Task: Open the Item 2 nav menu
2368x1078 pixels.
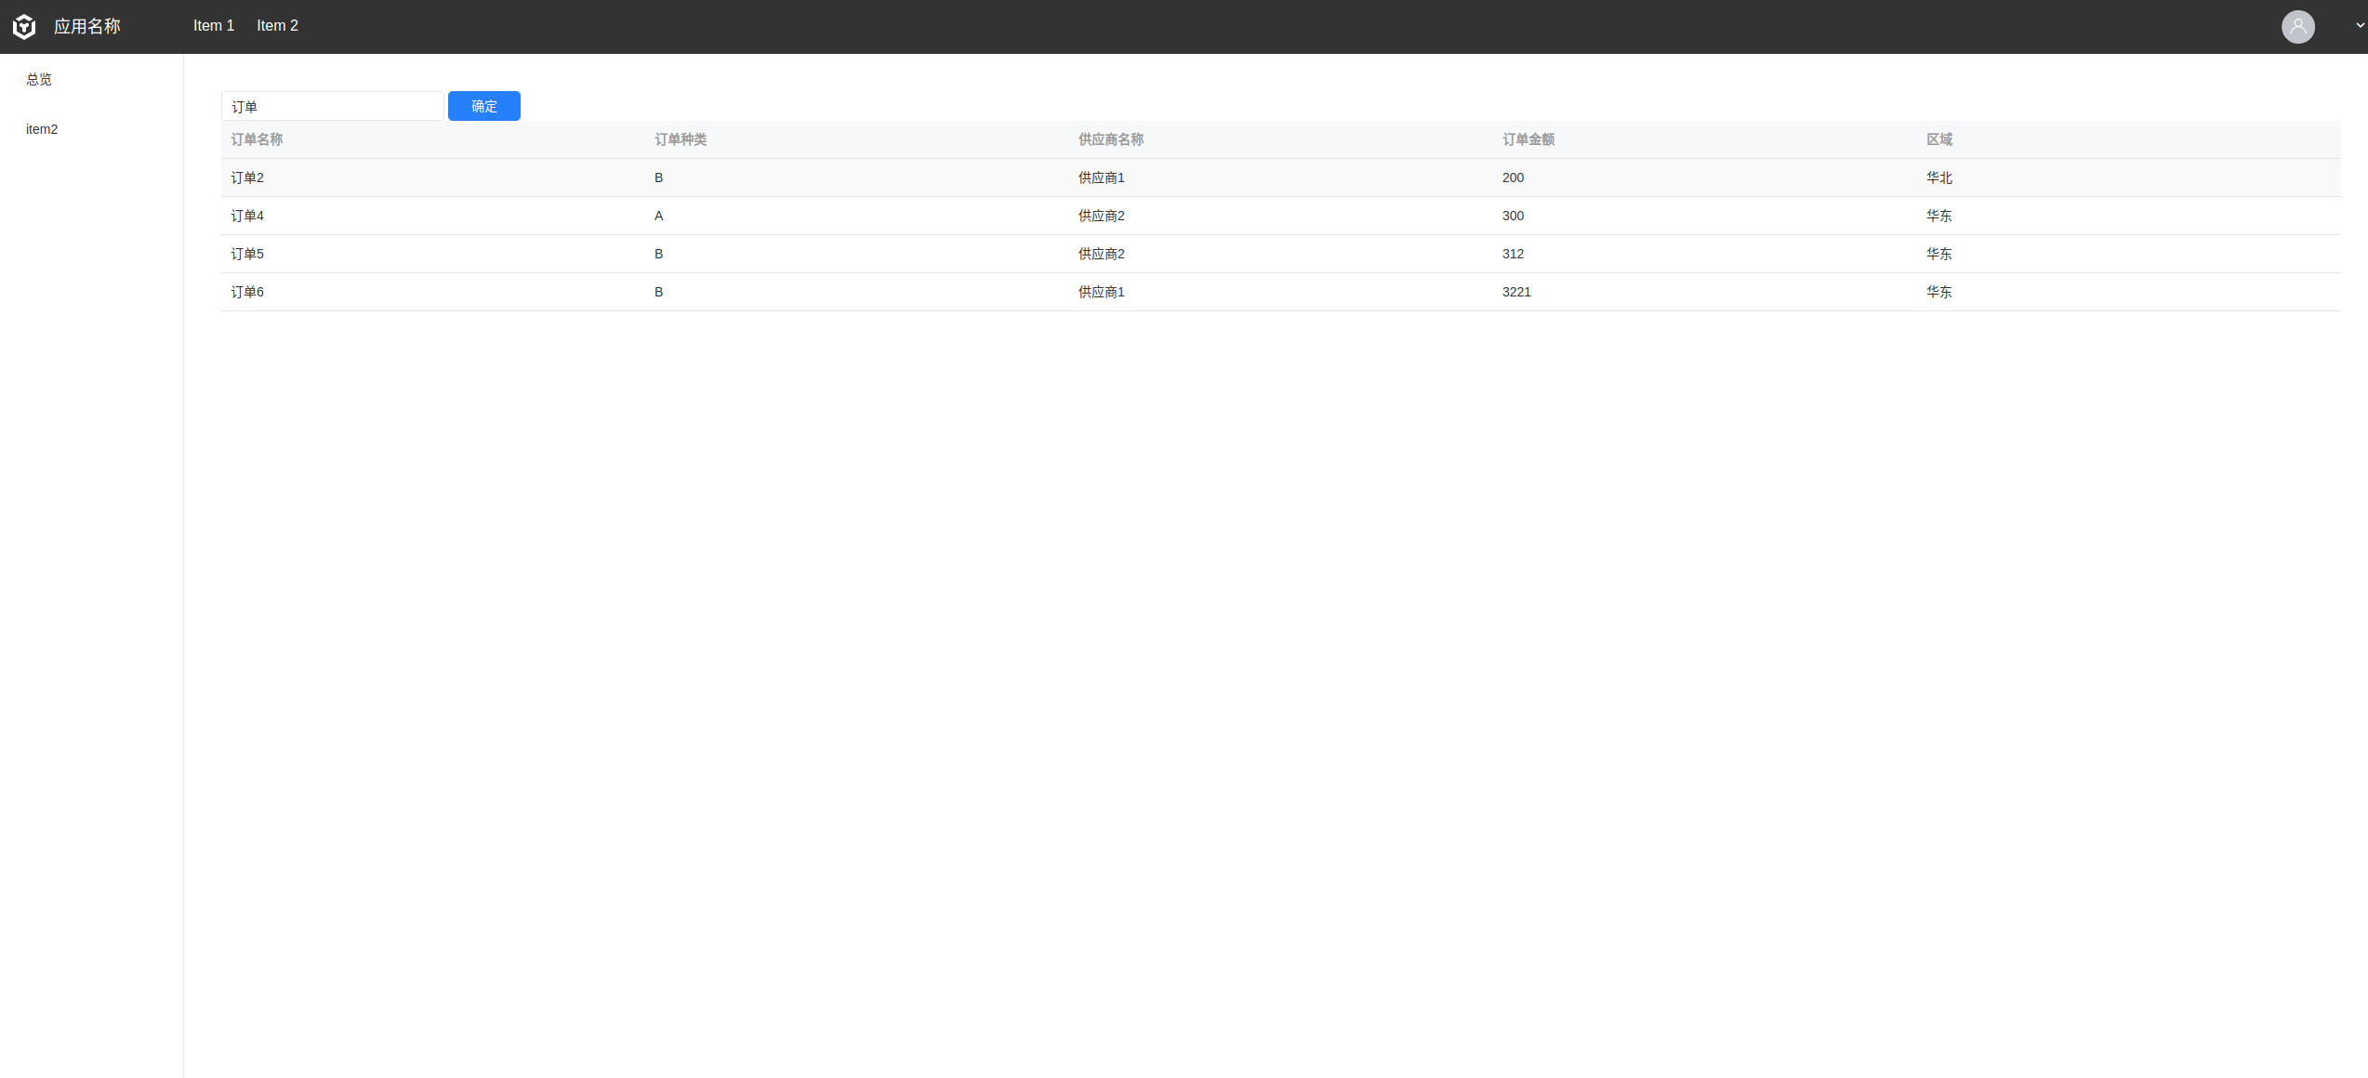Action: click(x=277, y=26)
